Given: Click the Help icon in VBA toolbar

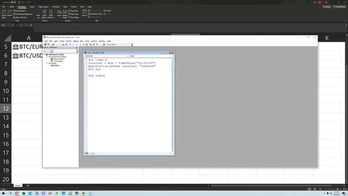Looking at the screenshot, I should click(104, 45).
